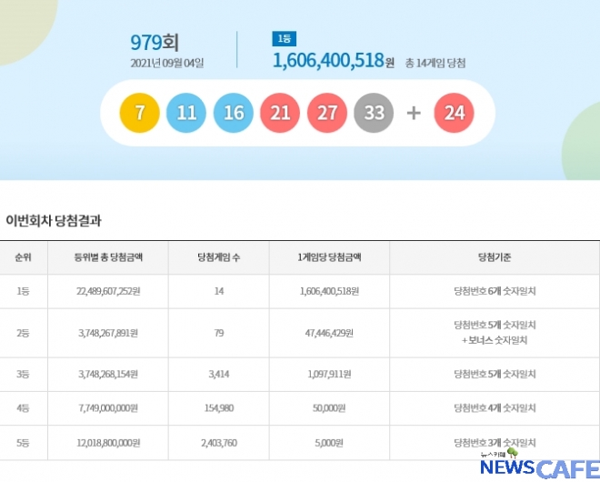Click the gray lottery ball number 33

pyautogui.click(x=374, y=113)
